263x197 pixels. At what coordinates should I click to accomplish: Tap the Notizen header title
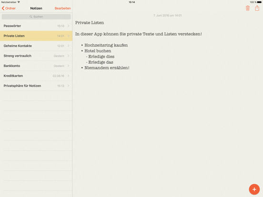(36, 8)
